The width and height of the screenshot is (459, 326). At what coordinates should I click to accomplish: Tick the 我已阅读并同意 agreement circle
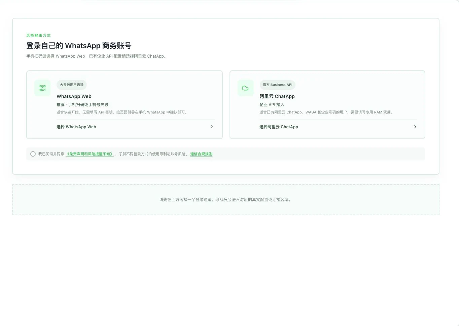[33, 154]
